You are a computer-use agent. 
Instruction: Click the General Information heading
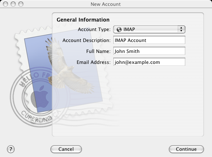[x=83, y=20]
